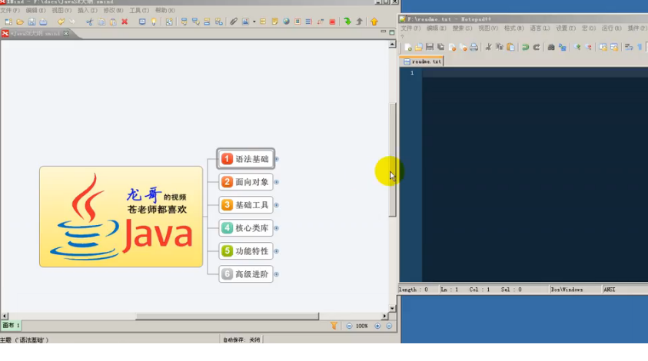Image resolution: width=648 pixels, height=361 pixels.
Task: Select the 高级进阶 topic node
Action: point(246,274)
